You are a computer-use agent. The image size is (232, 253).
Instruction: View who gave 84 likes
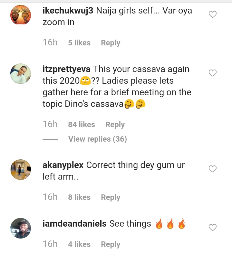click(82, 125)
